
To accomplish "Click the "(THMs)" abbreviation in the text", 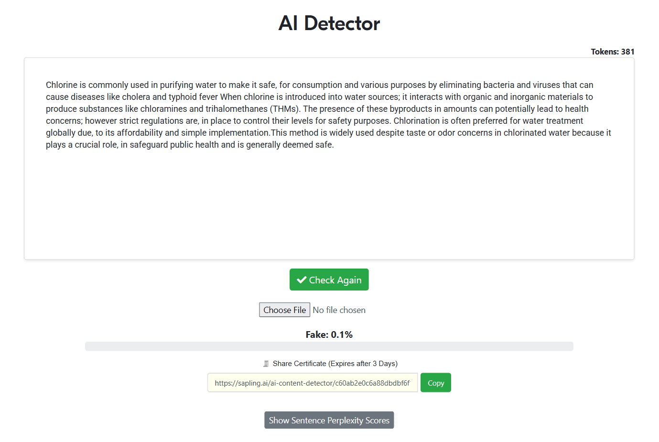I will [284, 109].
